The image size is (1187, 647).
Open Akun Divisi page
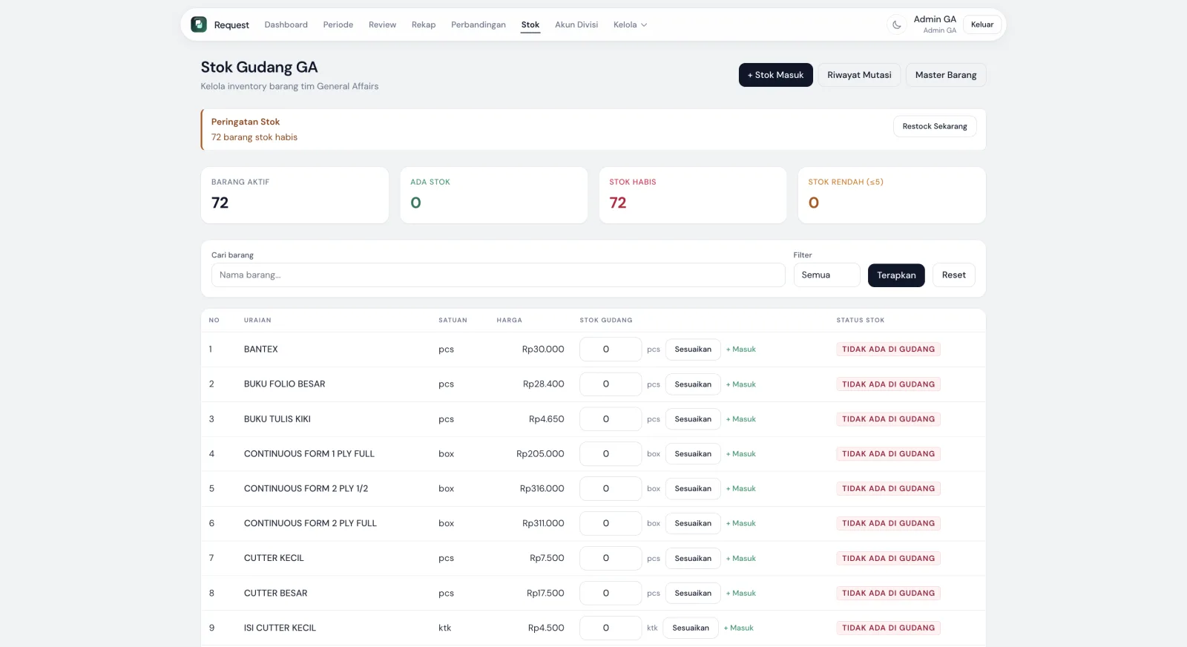pyautogui.click(x=576, y=24)
